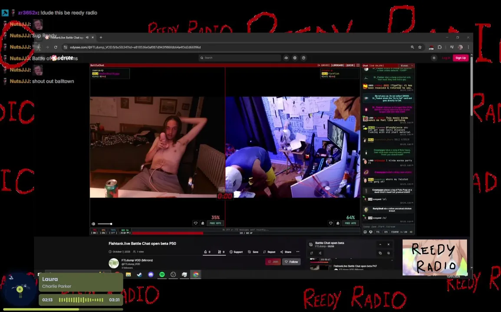
Task: Click the Share button
Action: tap(286, 252)
